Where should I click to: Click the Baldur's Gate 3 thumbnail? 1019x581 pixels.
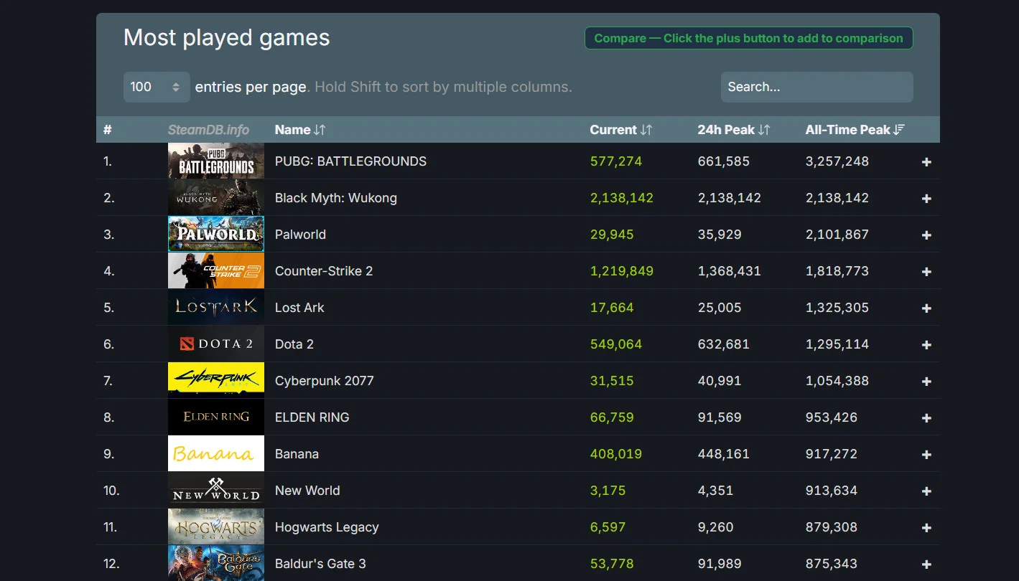click(x=216, y=563)
